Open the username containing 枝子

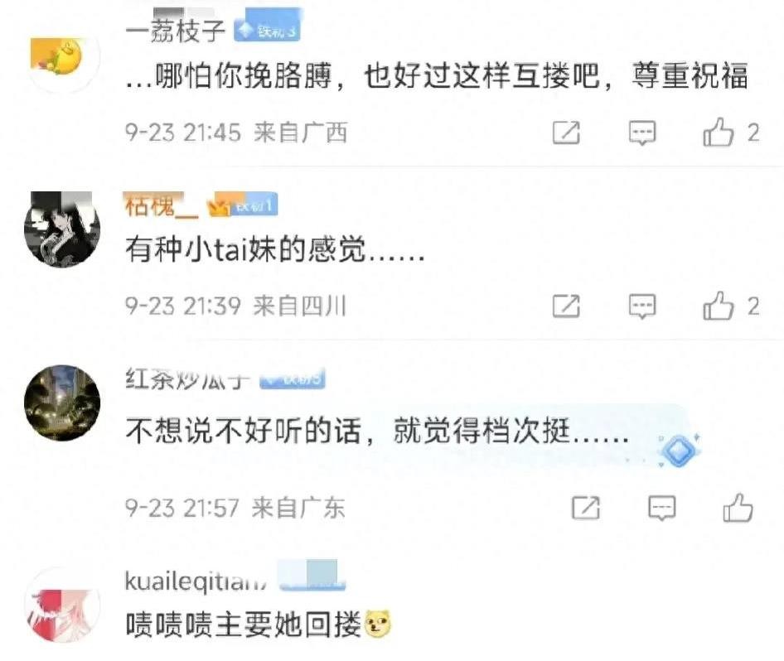coord(176,30)
